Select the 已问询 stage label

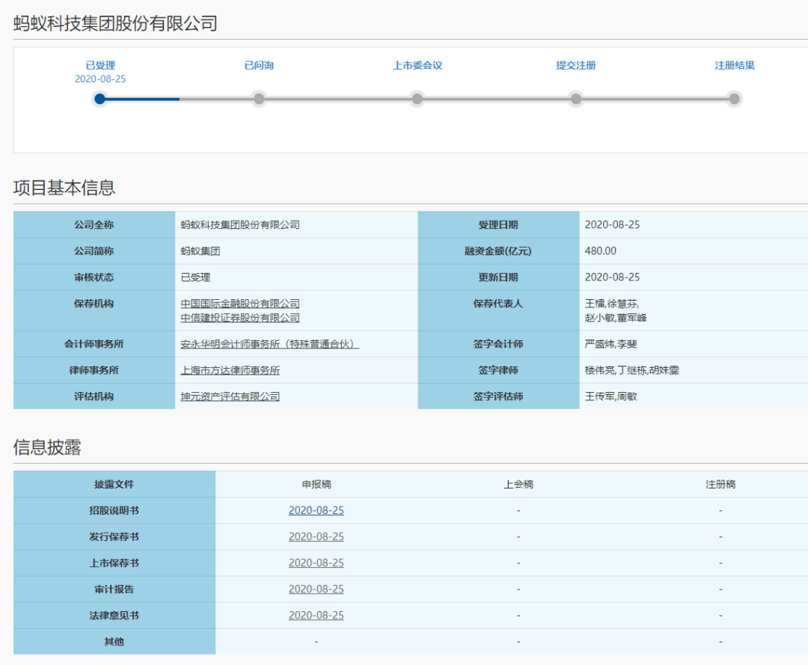(259, 65)
